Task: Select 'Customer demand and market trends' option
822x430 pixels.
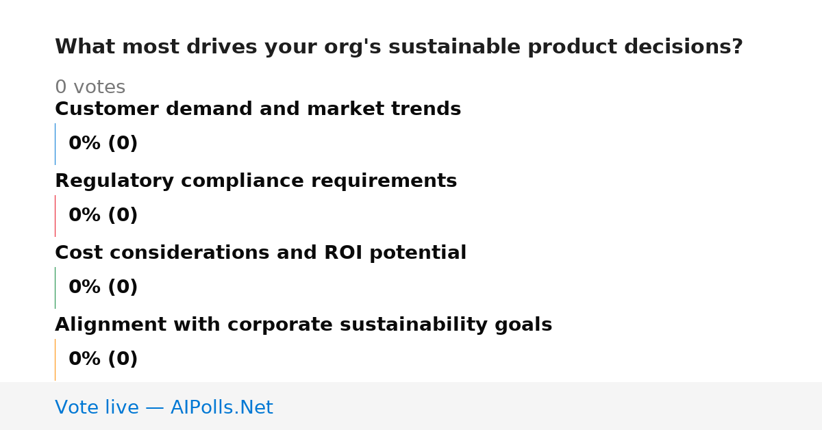Action: (258, 110)
